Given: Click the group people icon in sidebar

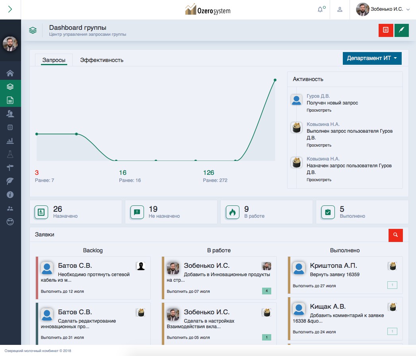Looking at the screenshot, I should (x=10, y=208).
